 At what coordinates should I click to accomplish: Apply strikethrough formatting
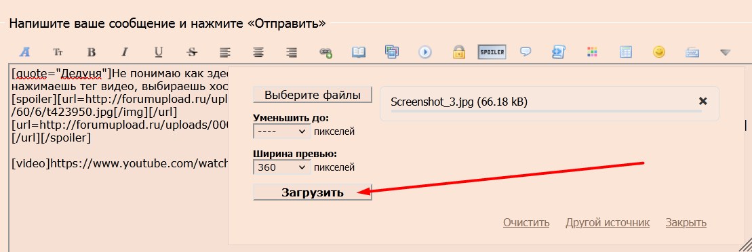pos(192,51)
